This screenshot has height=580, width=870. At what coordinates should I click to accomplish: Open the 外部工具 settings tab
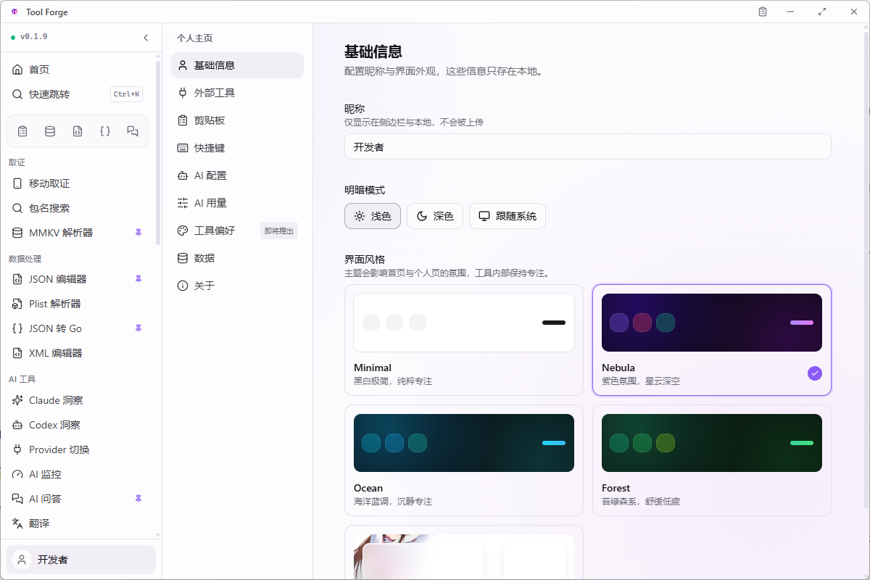[x=237, y=93]
